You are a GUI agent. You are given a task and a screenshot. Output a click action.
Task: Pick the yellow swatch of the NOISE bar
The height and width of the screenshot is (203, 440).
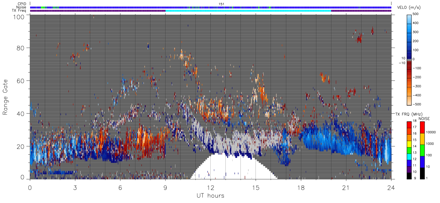click(422, 139)
